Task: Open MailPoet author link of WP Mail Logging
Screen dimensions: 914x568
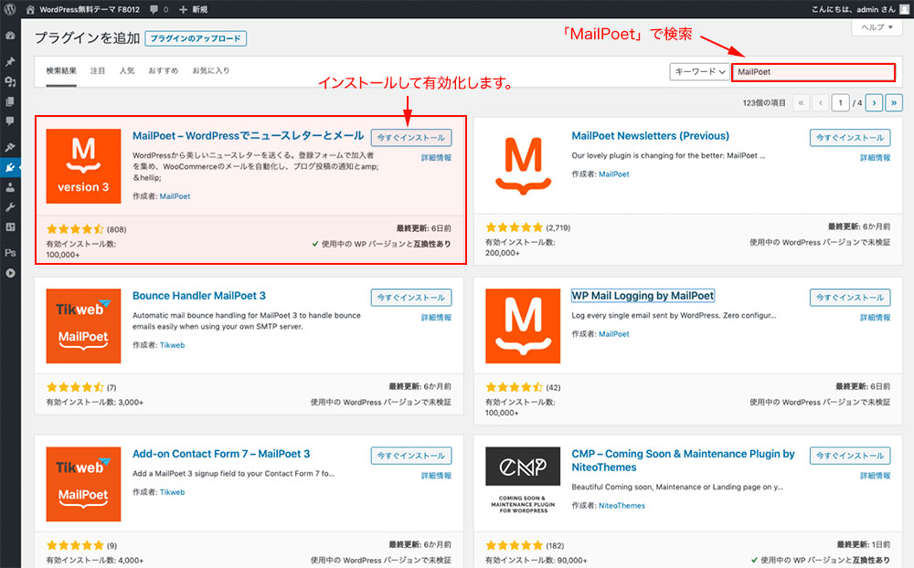Action: point(614,334)
